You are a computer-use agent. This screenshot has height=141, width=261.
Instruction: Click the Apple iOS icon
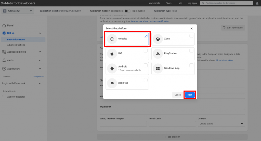112,53
